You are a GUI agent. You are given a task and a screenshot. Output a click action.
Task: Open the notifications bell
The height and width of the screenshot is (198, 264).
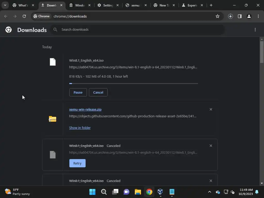257,192
